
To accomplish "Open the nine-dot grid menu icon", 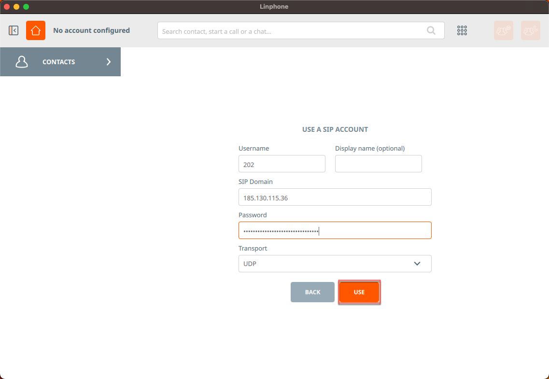I will 462,30.
